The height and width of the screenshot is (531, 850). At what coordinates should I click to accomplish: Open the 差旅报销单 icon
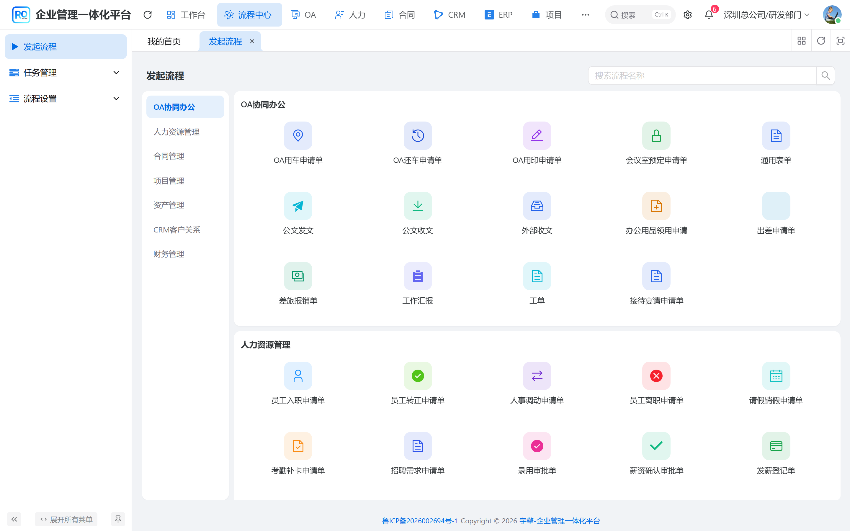298,276
